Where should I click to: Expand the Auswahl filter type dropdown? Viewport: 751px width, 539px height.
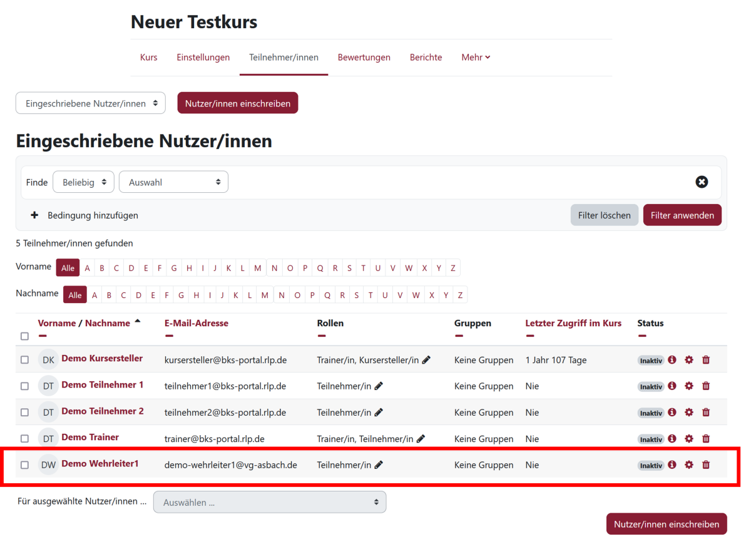173,182
